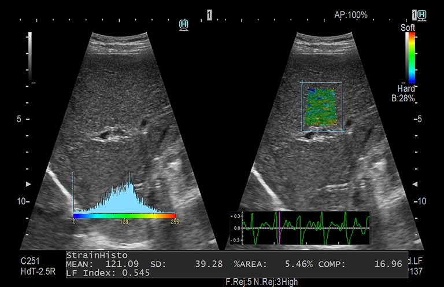
Task: Click the H marker above left image
Action: 184,24
